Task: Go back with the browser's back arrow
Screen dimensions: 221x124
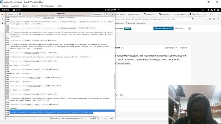Action: click(x=3, y=19)
